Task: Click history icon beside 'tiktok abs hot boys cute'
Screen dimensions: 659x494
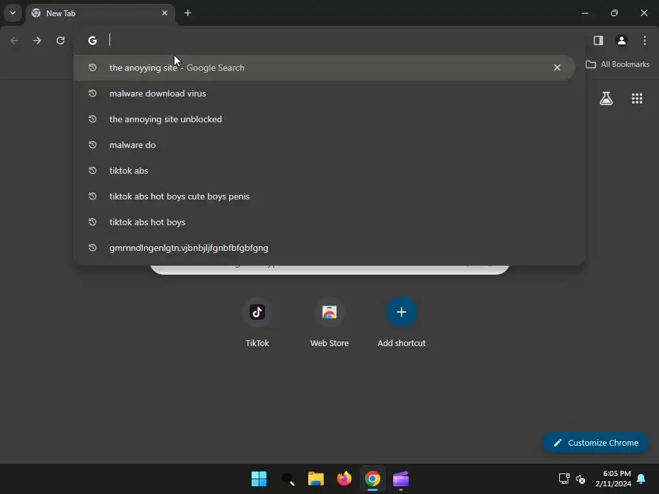Action: tap(93, 196)
